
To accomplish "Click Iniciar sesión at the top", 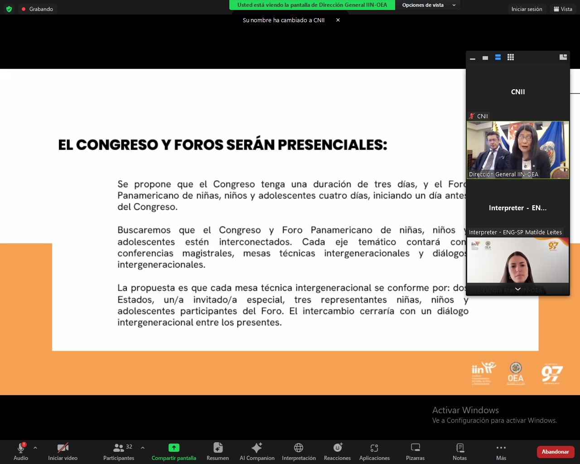I will click(527, 9).
